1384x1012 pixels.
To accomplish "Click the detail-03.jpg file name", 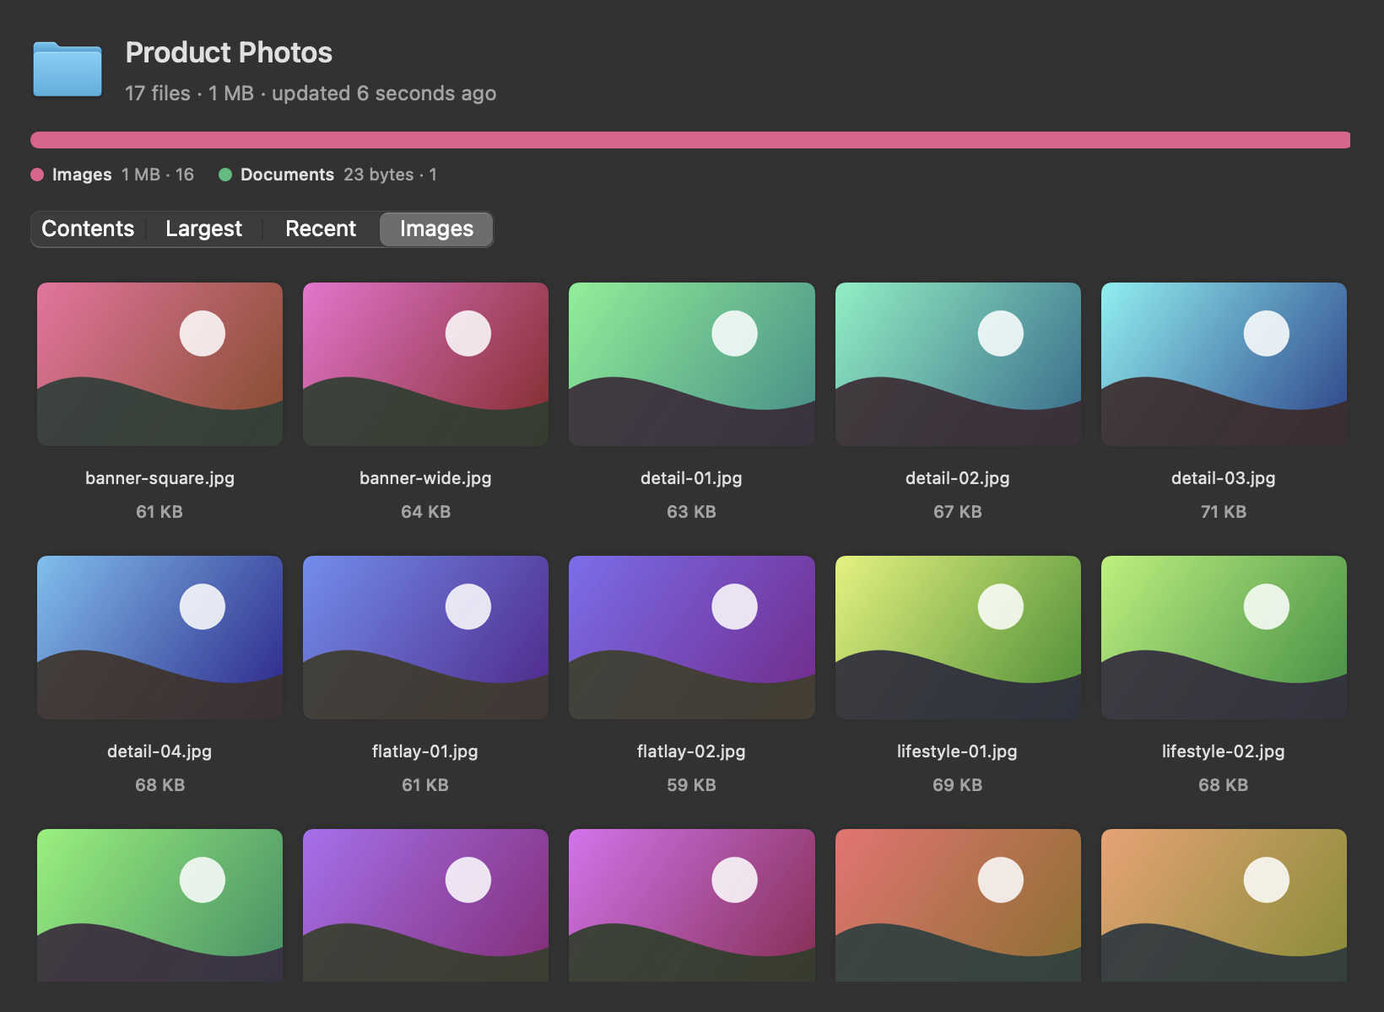I will click(x=1224, y=478).
